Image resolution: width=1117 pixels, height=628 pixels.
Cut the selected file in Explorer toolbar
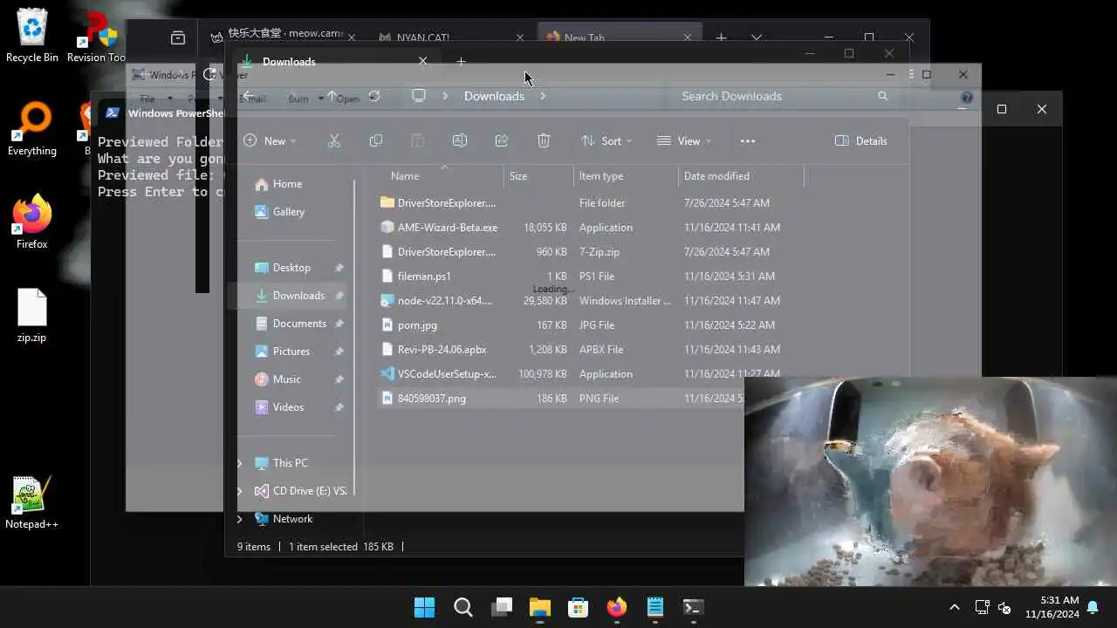(x=333, y=140)
